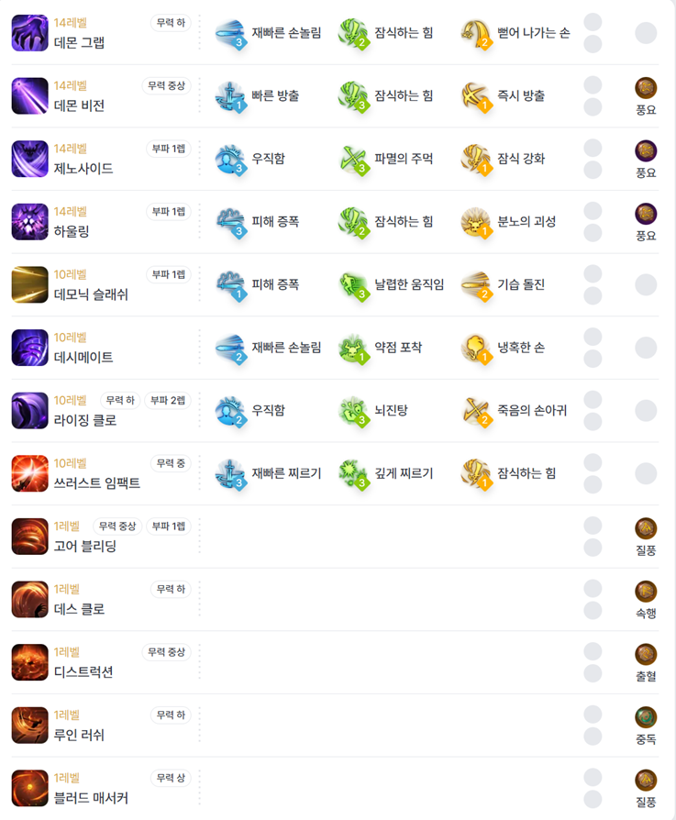Image resolution: width=676 pixels, height=820 pixels.
Task: Click the 디스트럭션 skill thumbnail
Action: [x=29, y=662]
